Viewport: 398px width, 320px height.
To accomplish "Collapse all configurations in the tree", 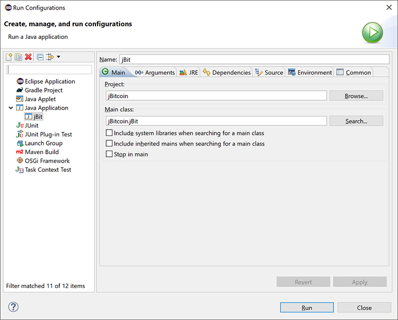I will tap(40, 57).
